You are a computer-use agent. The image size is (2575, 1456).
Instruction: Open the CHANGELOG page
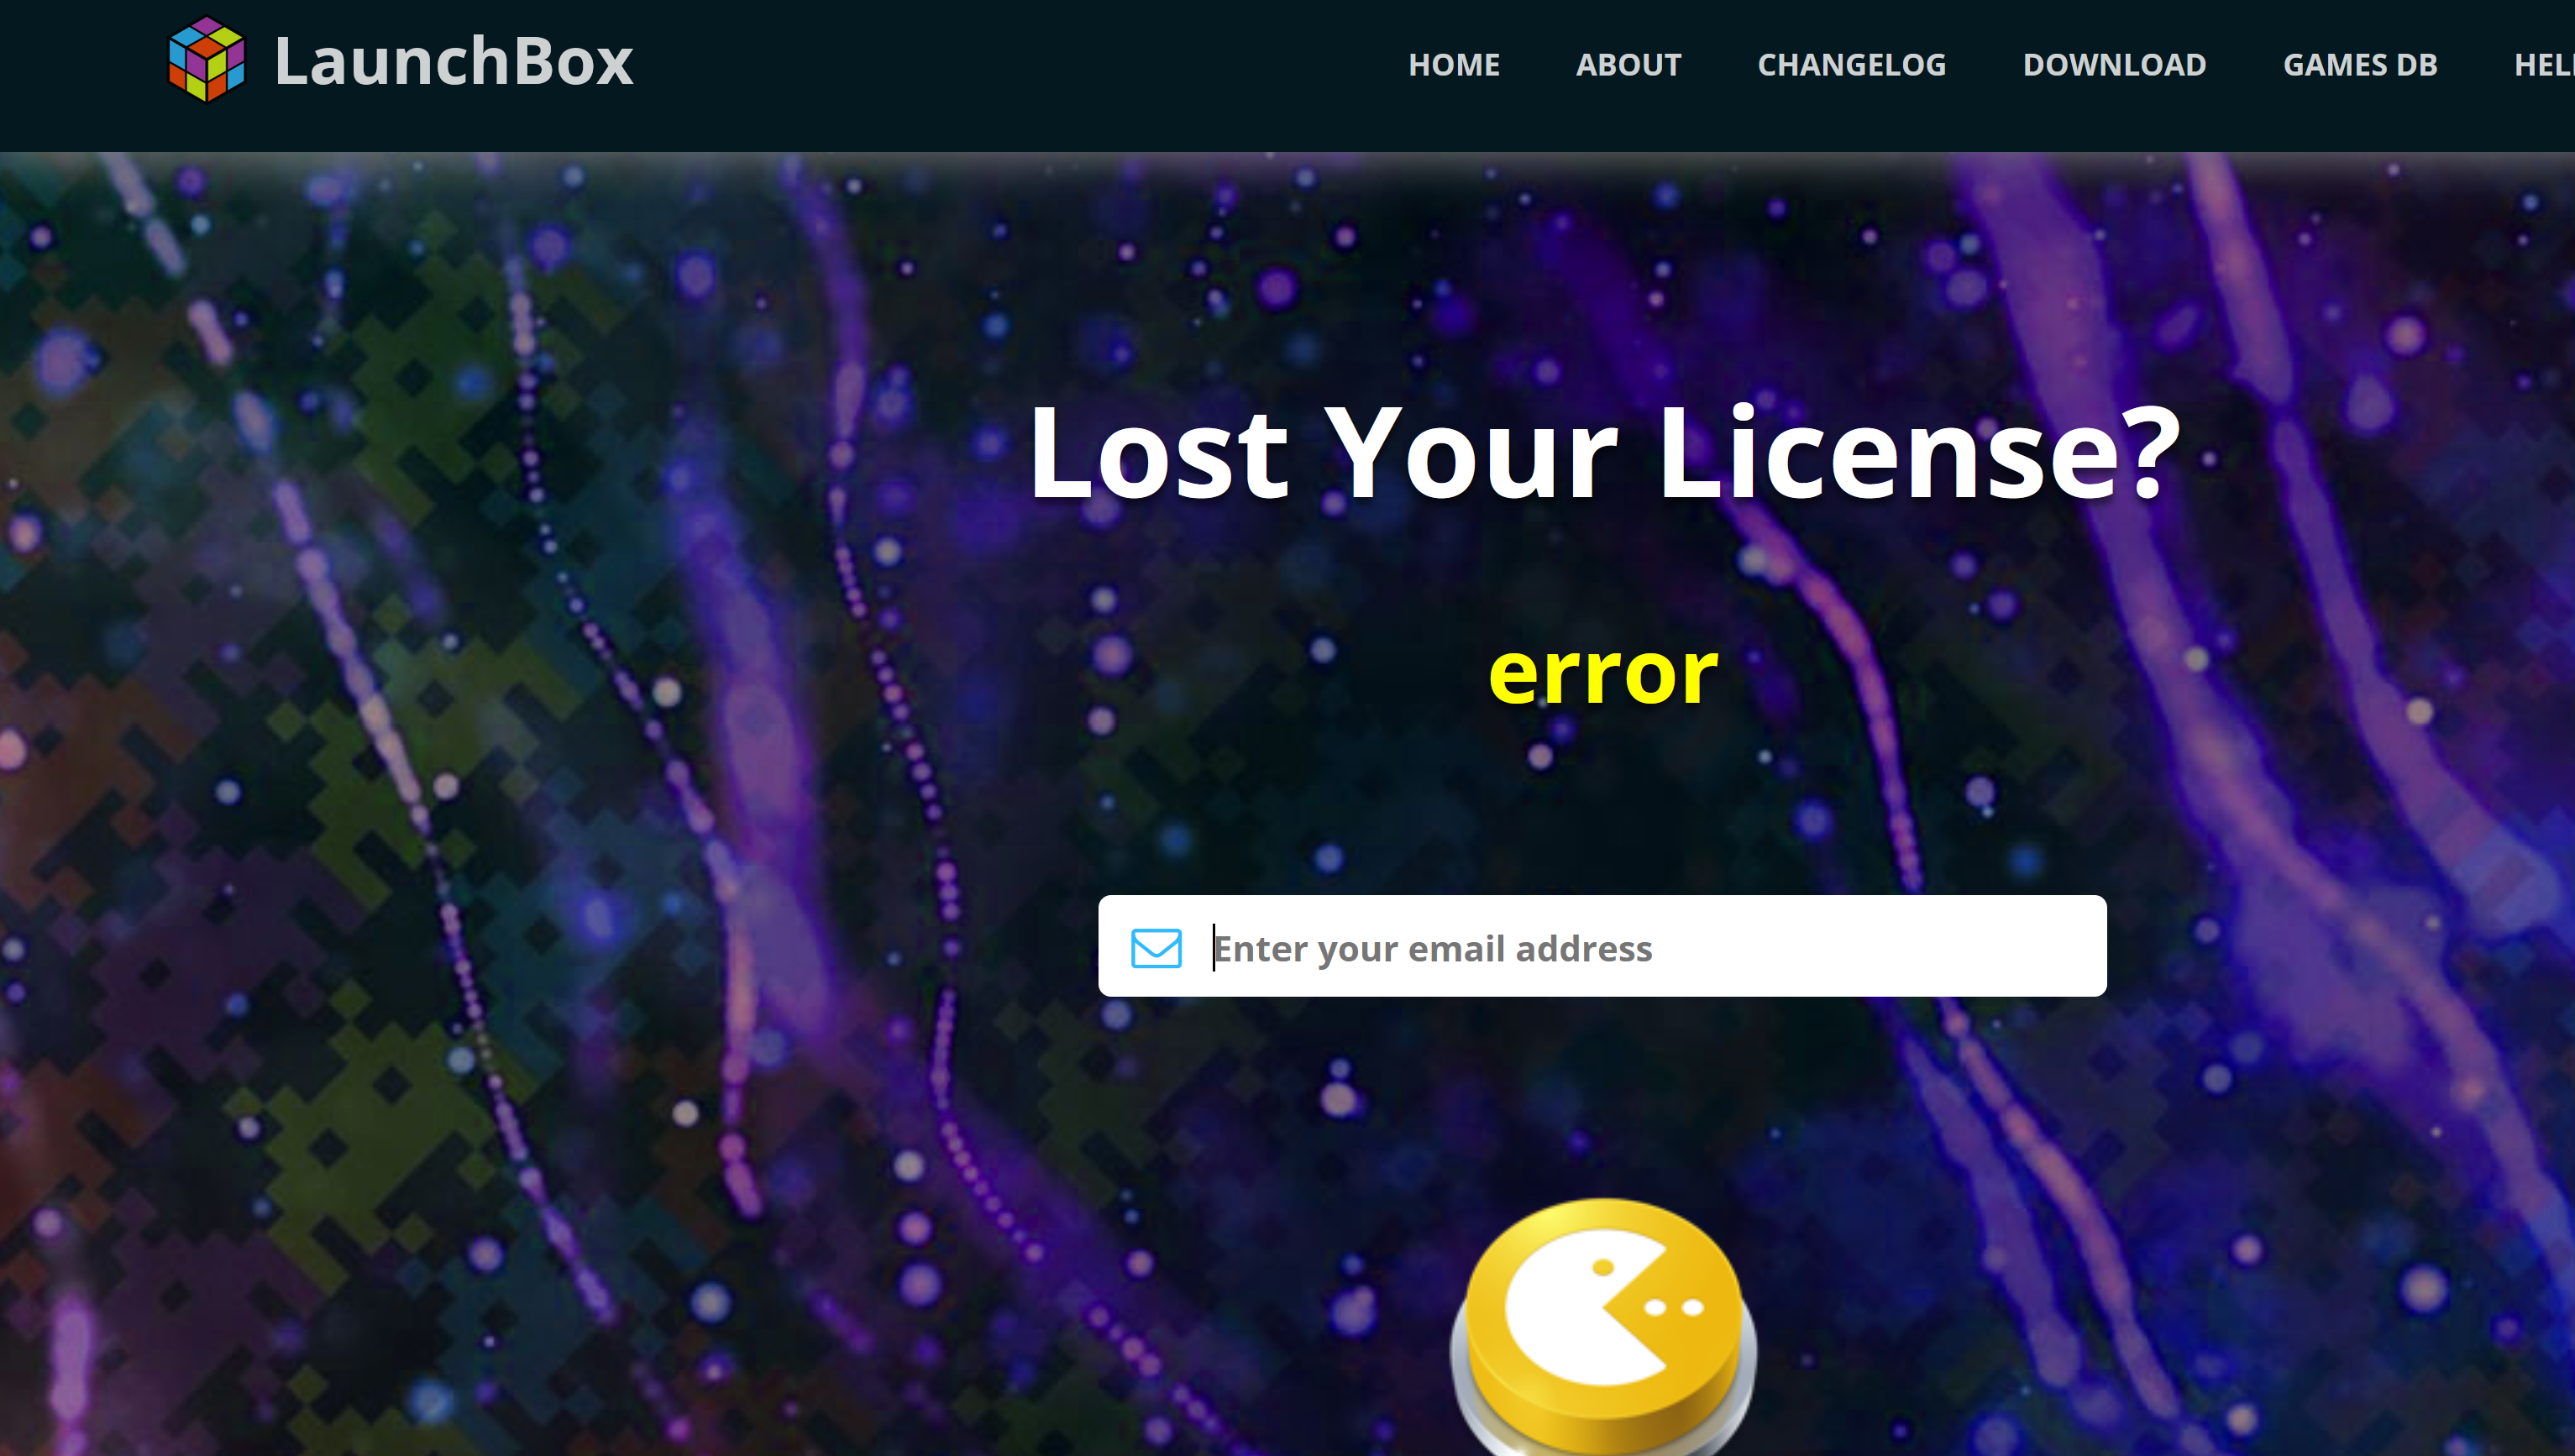point(1852,65)
